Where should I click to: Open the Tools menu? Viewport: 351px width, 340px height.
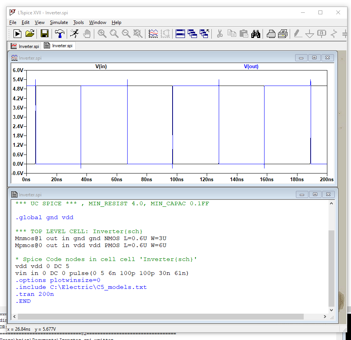78,22
